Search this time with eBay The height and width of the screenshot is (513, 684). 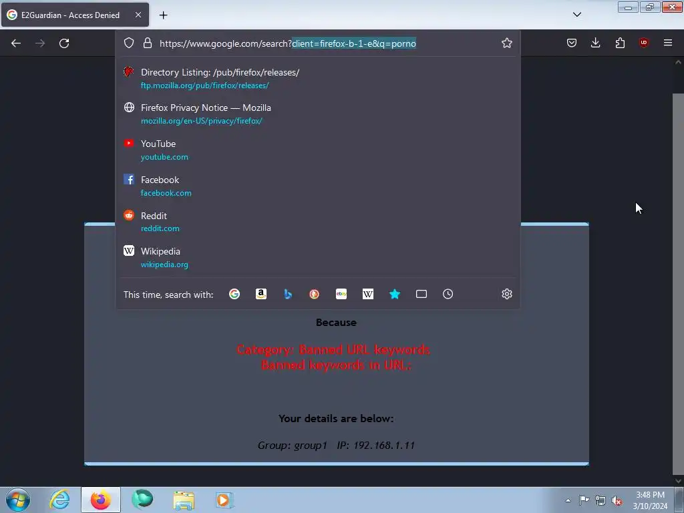pyautogui.click(x=341, y=295)
